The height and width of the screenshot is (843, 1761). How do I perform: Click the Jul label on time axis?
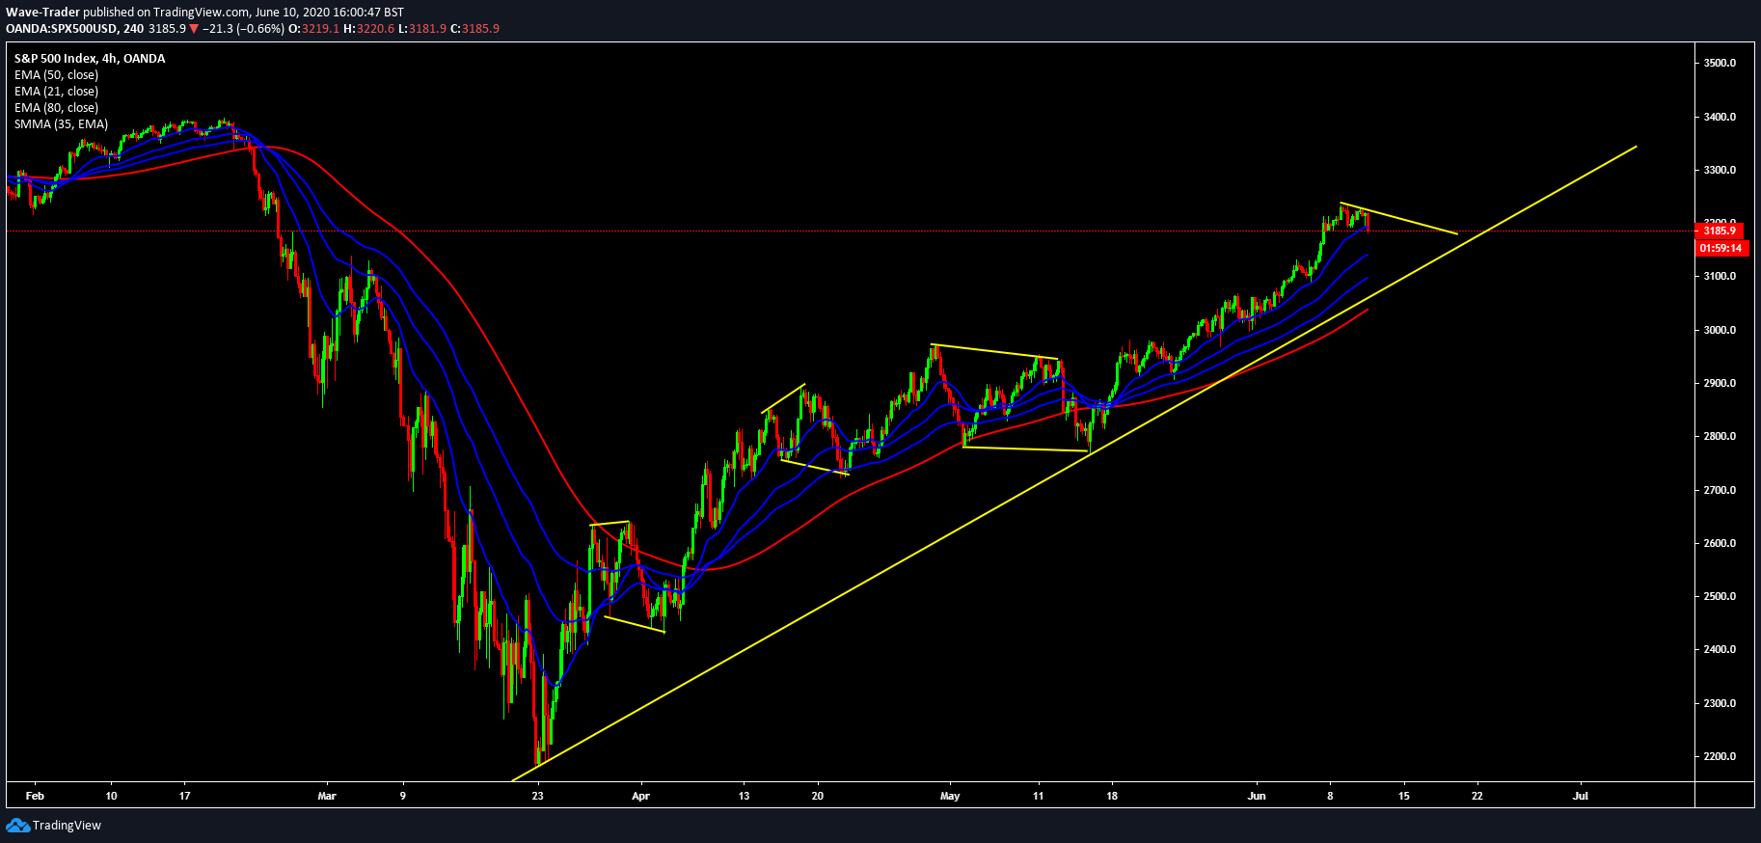1581,796
